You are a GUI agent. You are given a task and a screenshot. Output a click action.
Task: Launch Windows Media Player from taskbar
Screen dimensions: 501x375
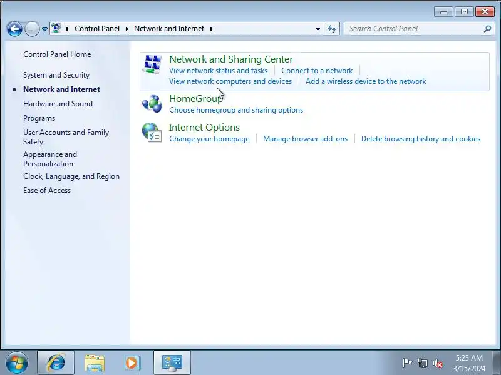click(x=132, y=363)
